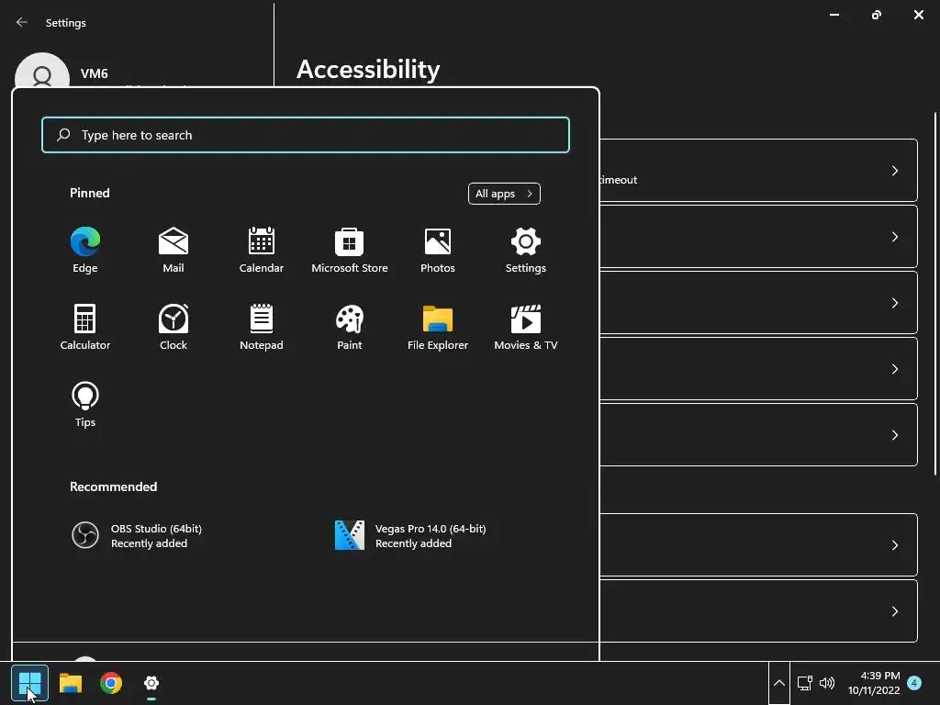The width and height of the screenshot is (940, 705).
Task: Open the VM6 account avatar in Settings
Action: pyautogui.click(x=42, y=70)
